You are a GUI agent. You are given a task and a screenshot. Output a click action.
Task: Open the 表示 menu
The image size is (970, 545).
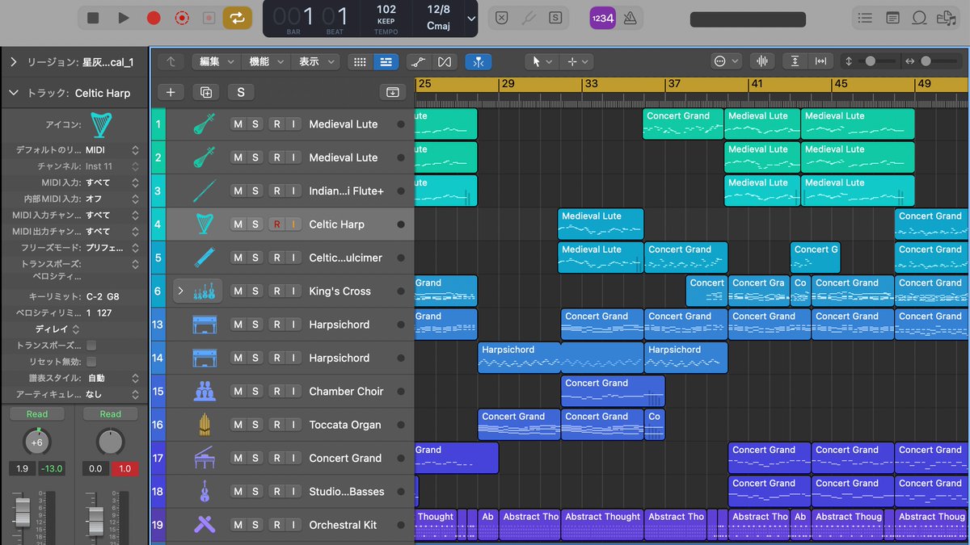(316, 61)
